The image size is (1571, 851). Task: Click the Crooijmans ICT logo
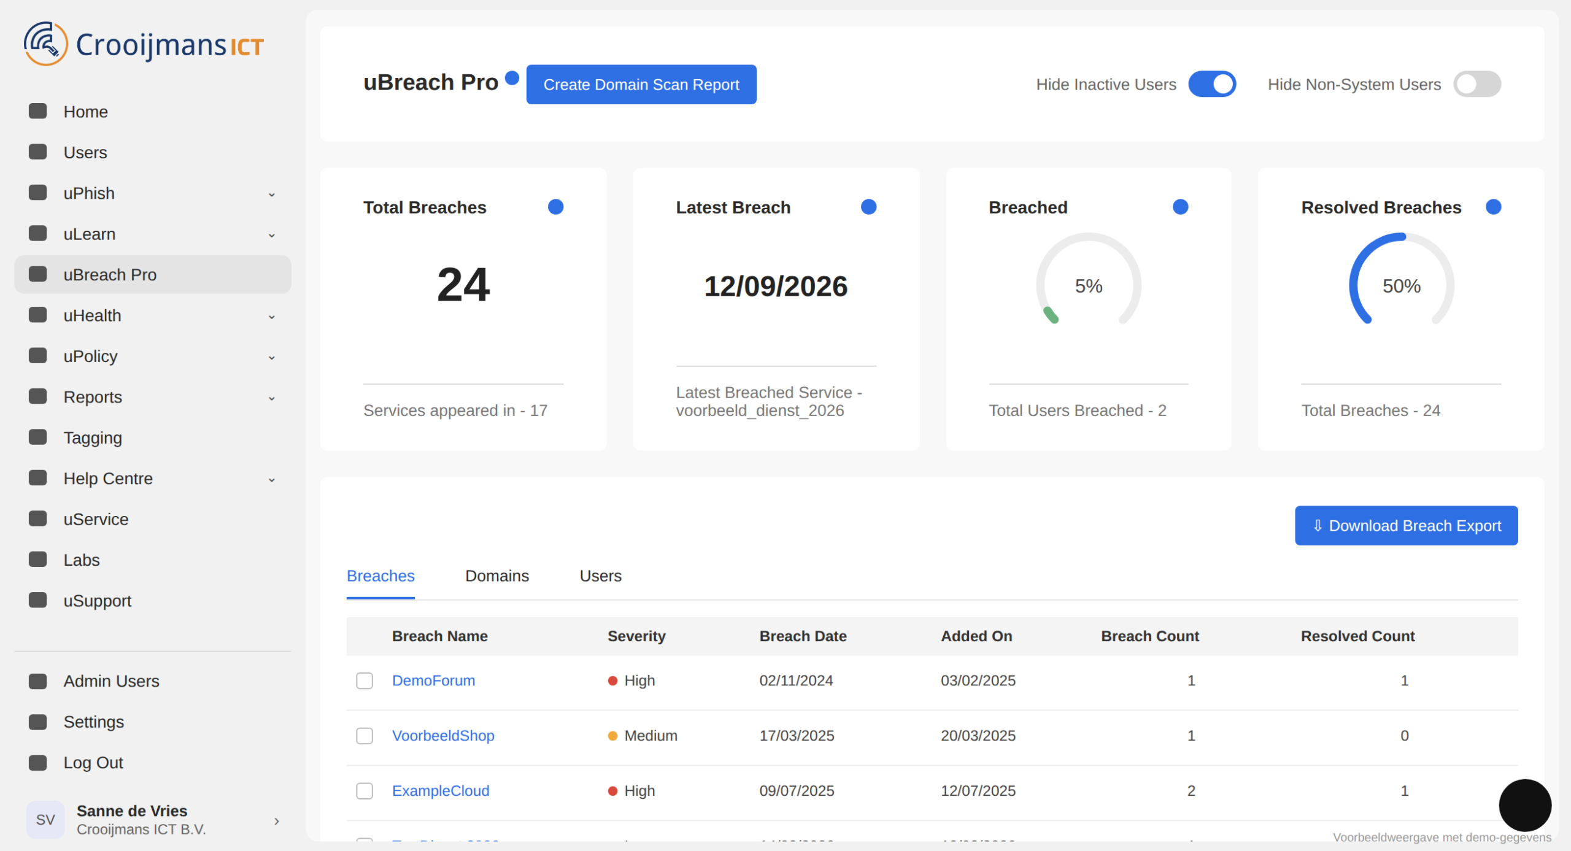tap(144, 44)
